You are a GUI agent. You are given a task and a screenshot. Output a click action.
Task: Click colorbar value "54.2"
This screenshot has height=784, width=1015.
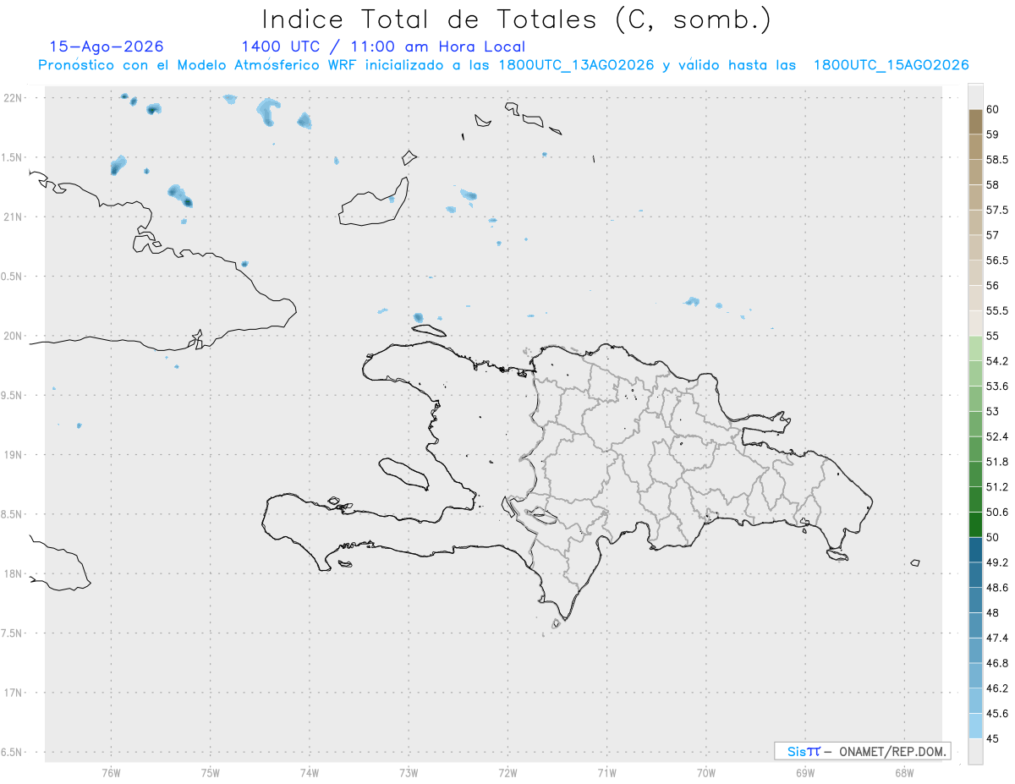click(x=996, y=361)
